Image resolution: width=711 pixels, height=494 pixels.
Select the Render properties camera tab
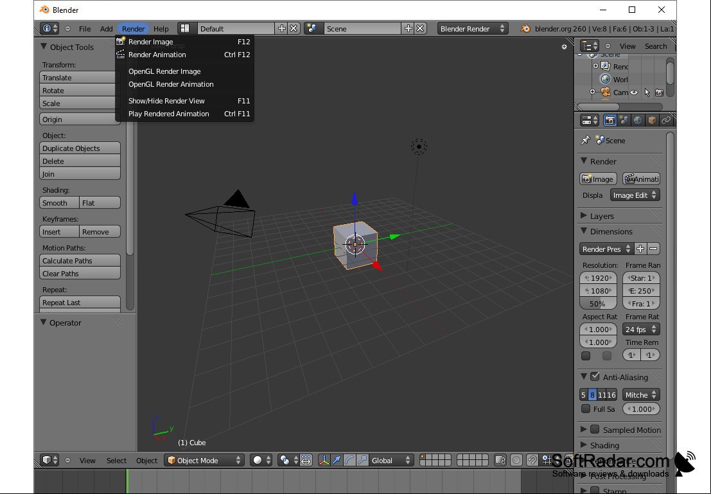point(610,120)
